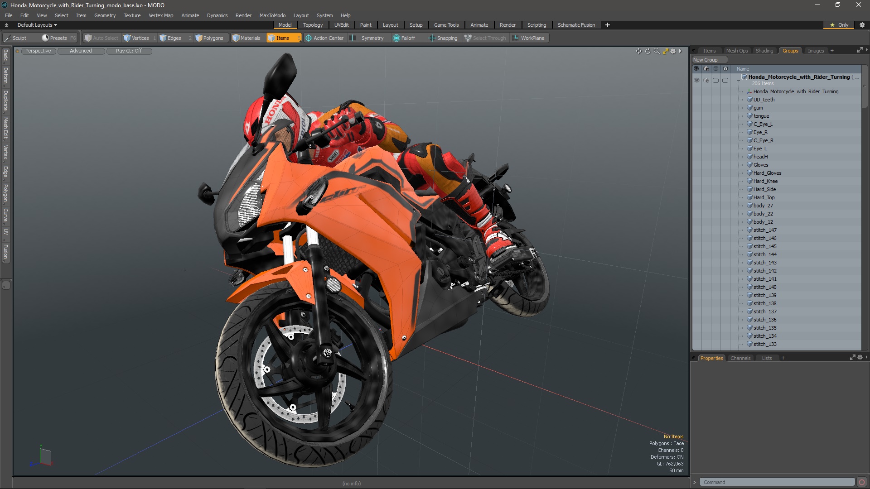Image resolution: width=870 pixels, height=489 pixels.
Task: Open Presets browser icon
Action: tap(45, 38)
